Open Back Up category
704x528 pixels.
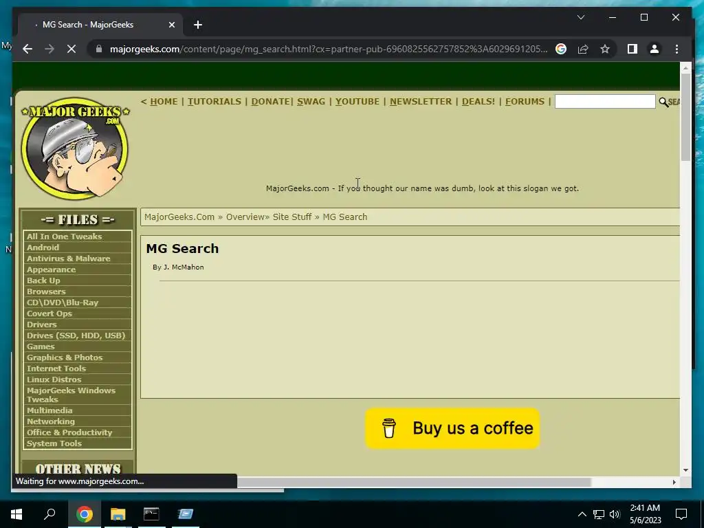click(43, 280)
